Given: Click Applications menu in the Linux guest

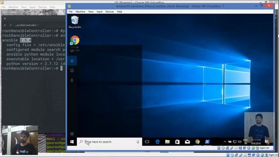Looking at the screenshot, I should coord(10,12).
